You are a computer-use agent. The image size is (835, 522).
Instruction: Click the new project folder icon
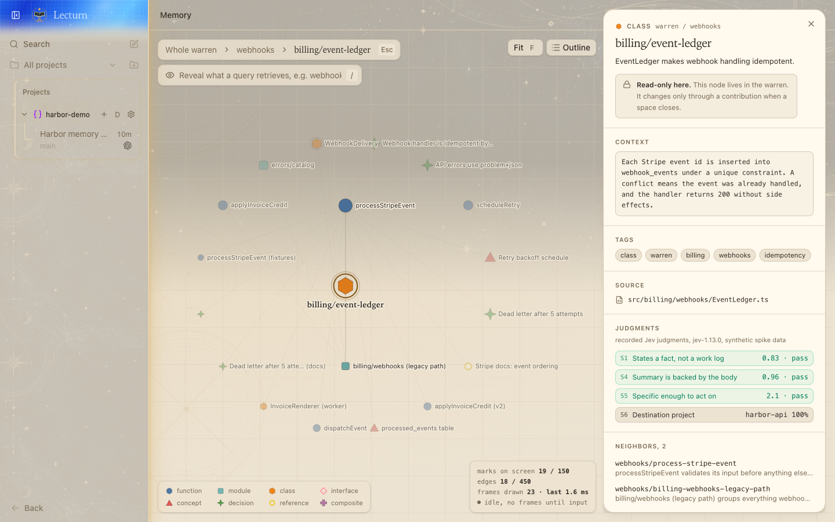click(134, 65)
